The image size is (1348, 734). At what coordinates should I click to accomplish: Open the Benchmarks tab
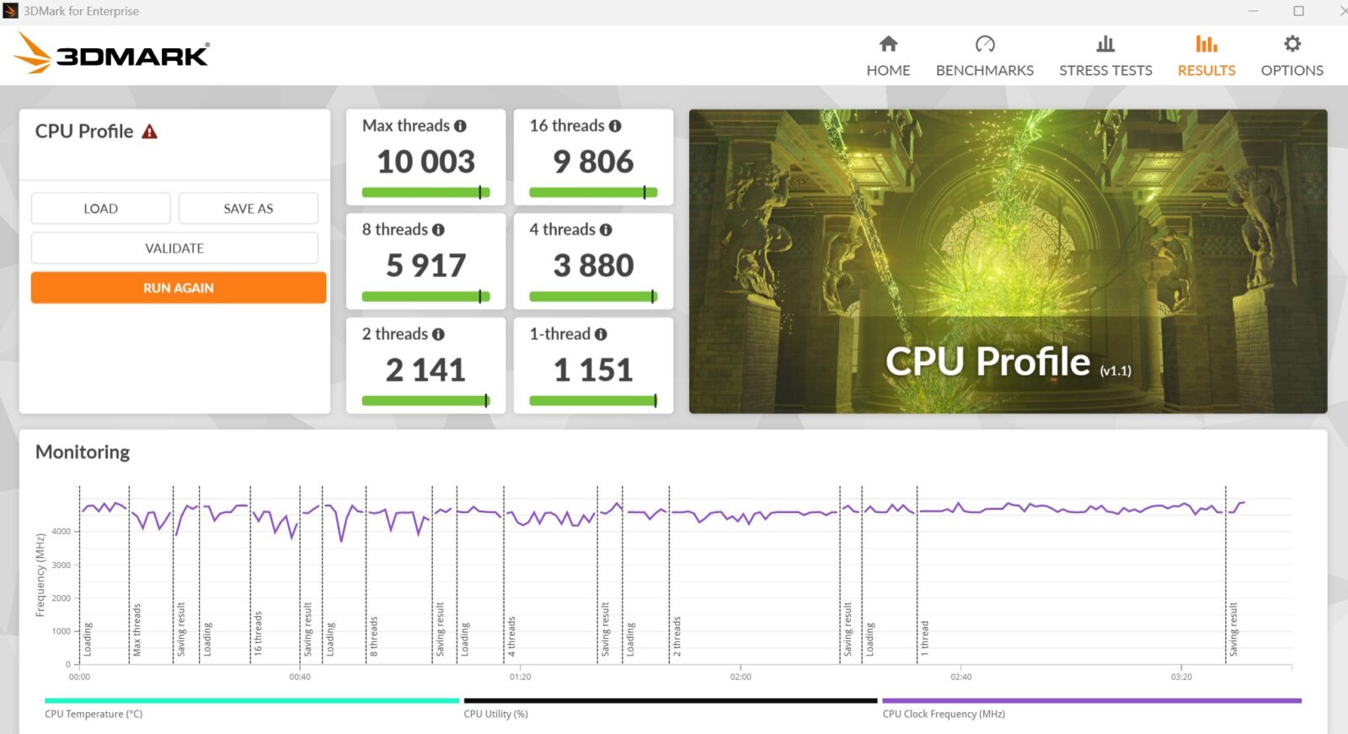click(x=984, y=56)
